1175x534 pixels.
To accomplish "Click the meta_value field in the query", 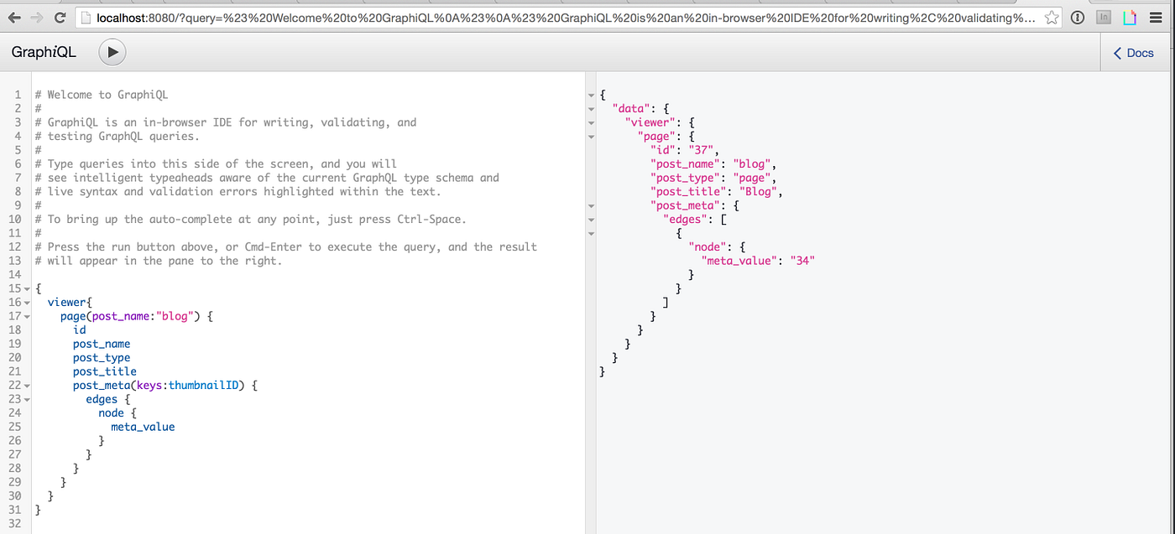I will point(143,426).
